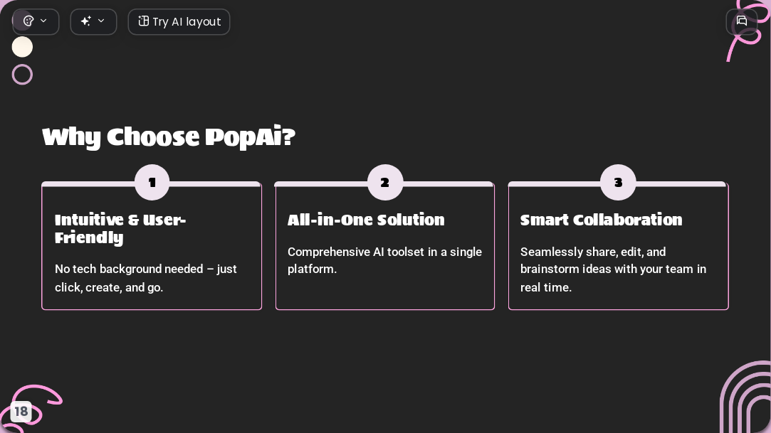Select the Intuitive & User-Friendly heading
This screenshot has width=771, height=433.
(120, 229)
